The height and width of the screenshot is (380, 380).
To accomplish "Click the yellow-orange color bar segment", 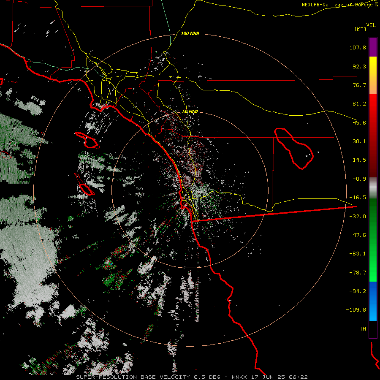I will click(x=373, y=75).
